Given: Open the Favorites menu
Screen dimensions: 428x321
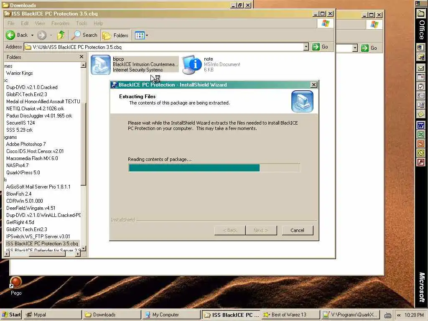Looking at the screenshot, I should pyautogui.click(x=60, y=23).
